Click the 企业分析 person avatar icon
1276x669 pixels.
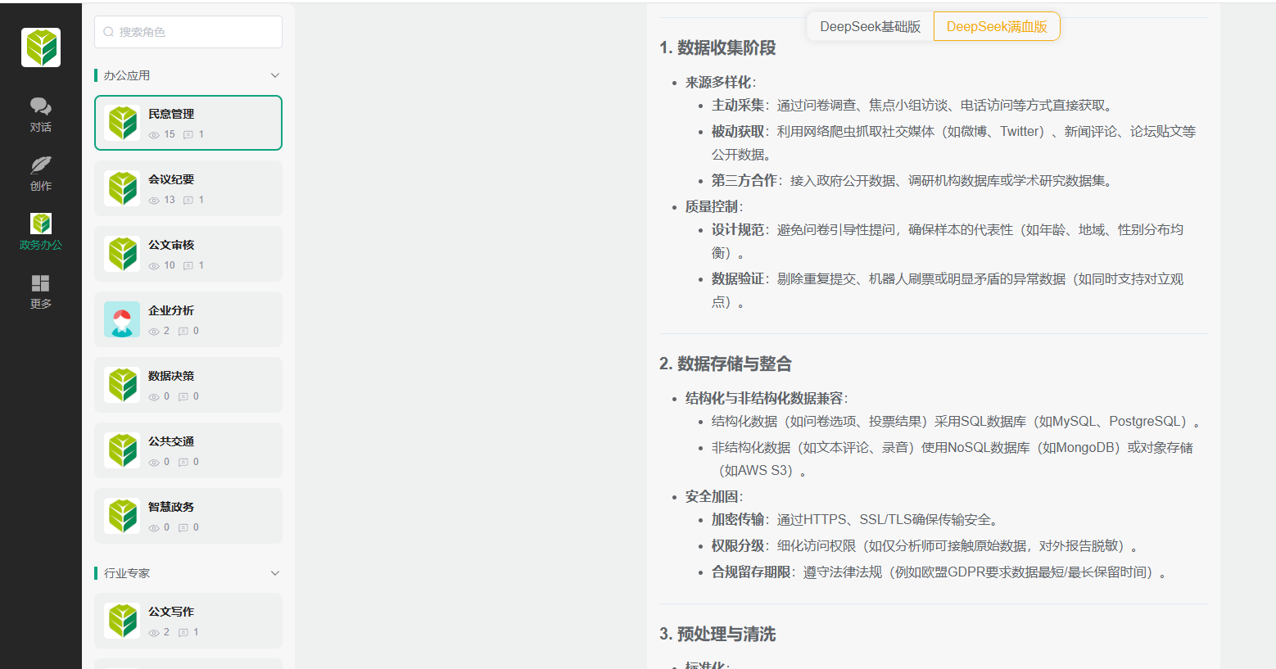(122, 319)
